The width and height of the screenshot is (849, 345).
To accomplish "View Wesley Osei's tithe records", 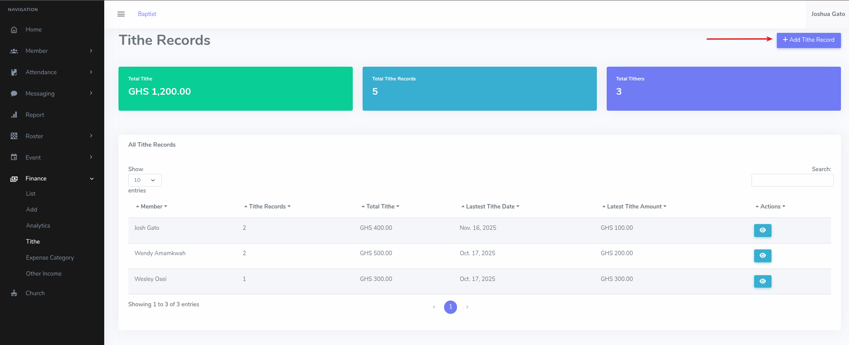I will [x=762, y=281].
